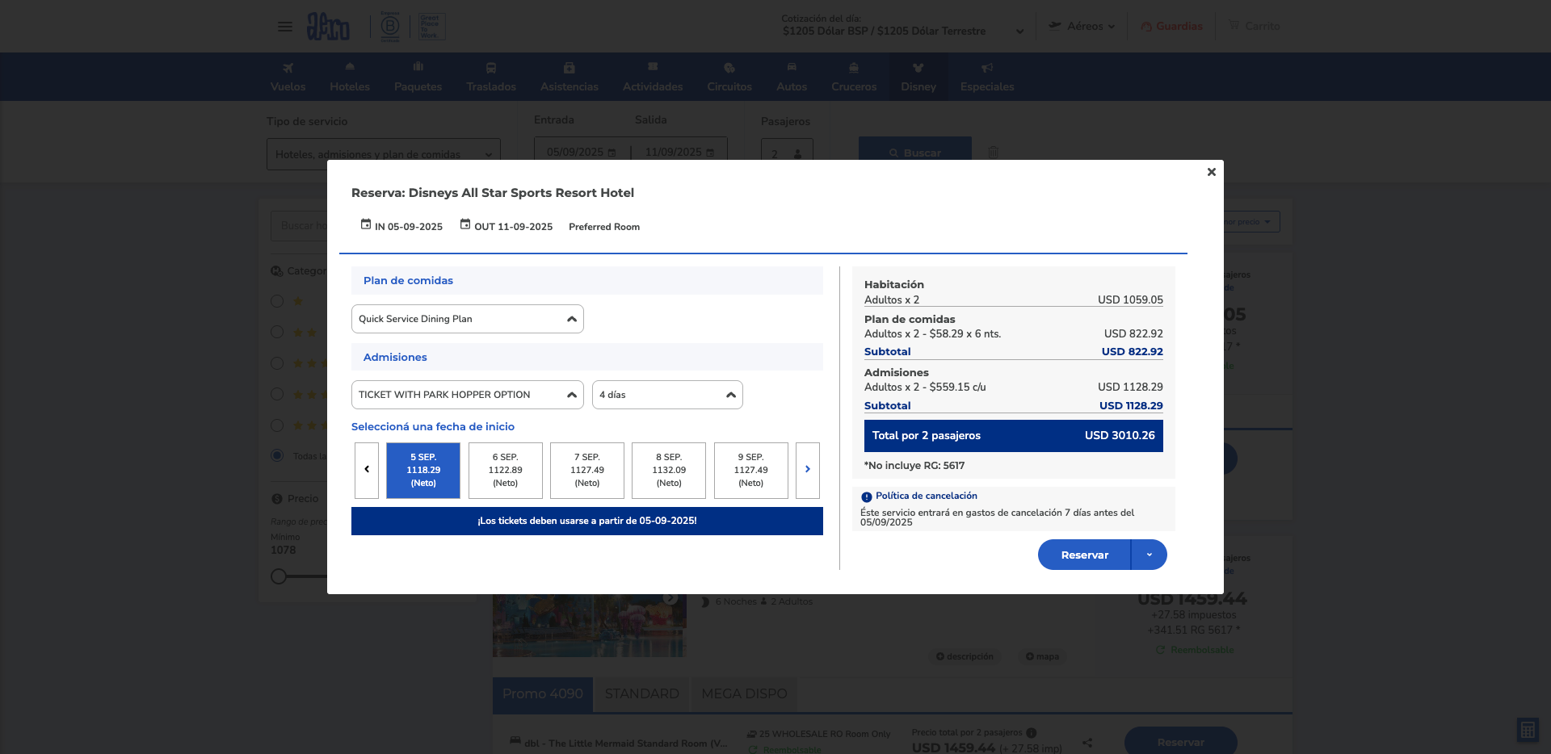Open the Asistencias tab
Viewport: 1551px width, 754px height.
[570, 77]
